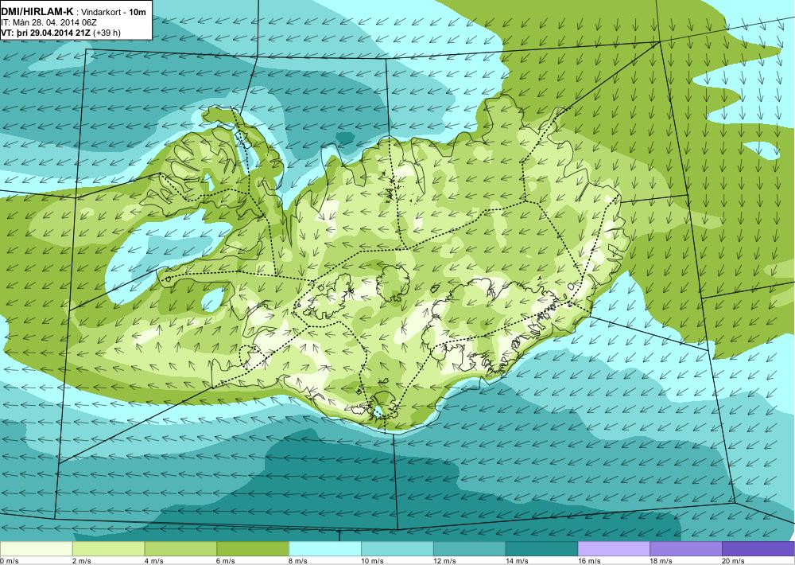
Task: Click the 14–16 m/s dark teal legend swatch
Action: click(x=541, y=549)
